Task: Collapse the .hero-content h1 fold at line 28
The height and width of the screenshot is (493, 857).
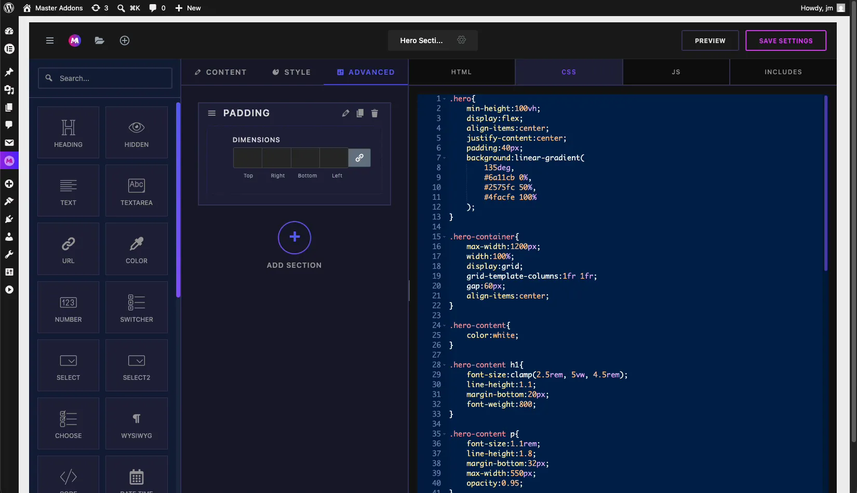Action: (x=445, y=365)
